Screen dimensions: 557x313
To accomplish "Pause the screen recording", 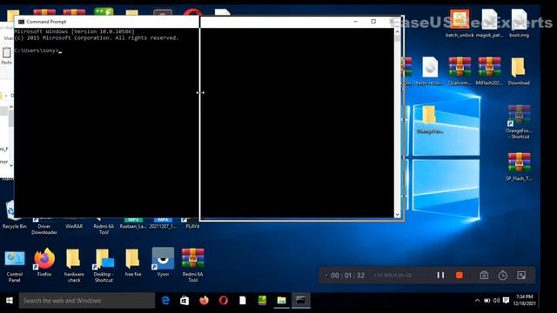I will 440,275.
